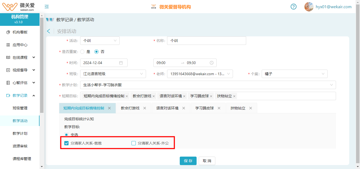This screenshot has width=360, height=169.
Task: Click the user avatar picture
Action: point(309,7)
